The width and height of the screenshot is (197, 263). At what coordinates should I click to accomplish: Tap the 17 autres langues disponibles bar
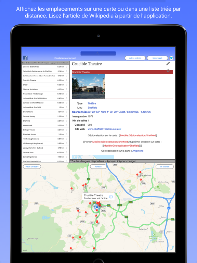pos(122,161)
